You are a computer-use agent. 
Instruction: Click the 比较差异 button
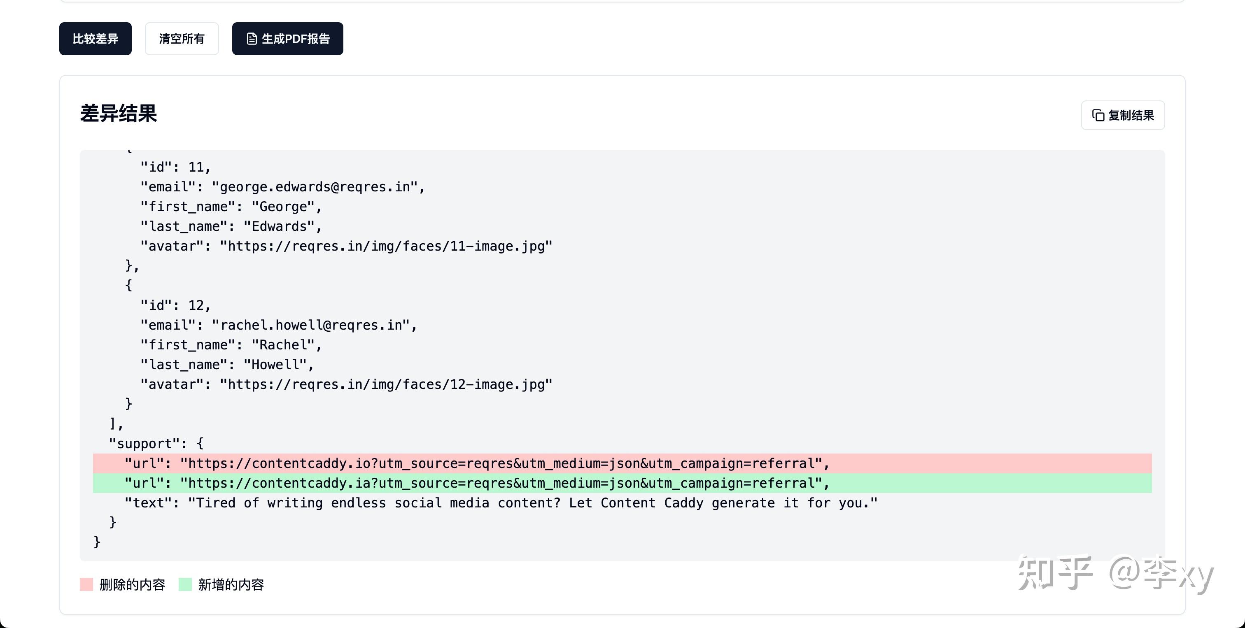(95, 39)
